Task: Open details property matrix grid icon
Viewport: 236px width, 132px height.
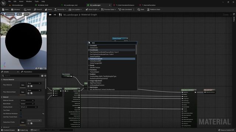Action: [42, 76]
